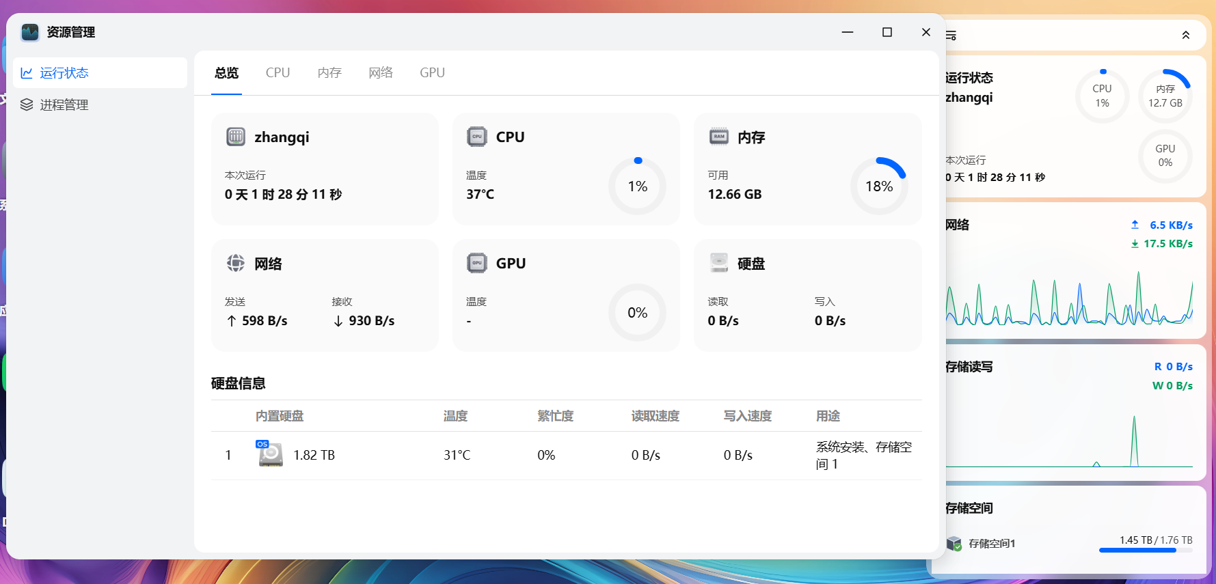Viewport: 1216px width, 584px height.
Task: Click W 0 B/s write rate in widget
Action: [x=1172, y=386]
